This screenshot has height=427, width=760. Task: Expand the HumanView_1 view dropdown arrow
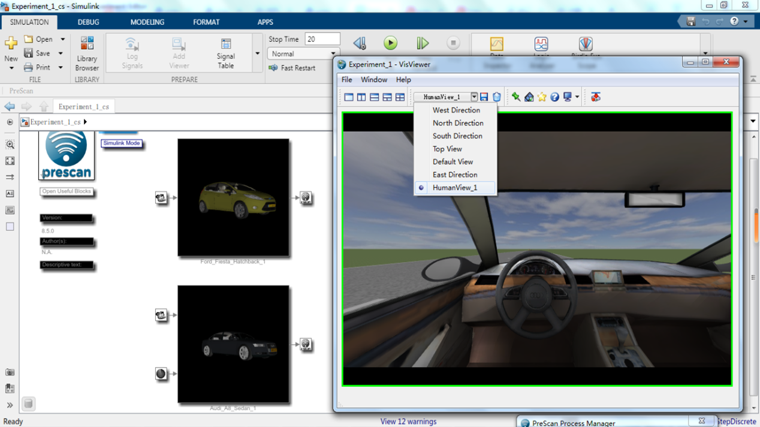[474, 97]
